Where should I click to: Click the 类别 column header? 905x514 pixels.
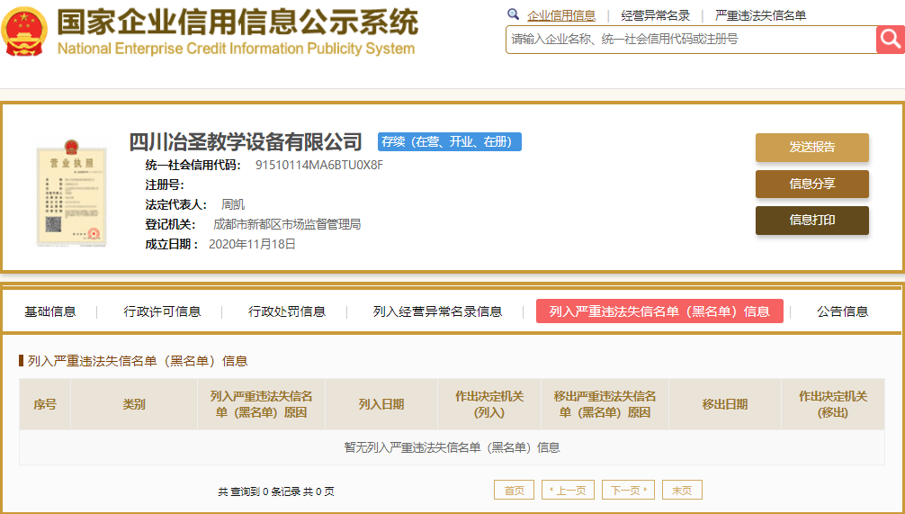134,404
